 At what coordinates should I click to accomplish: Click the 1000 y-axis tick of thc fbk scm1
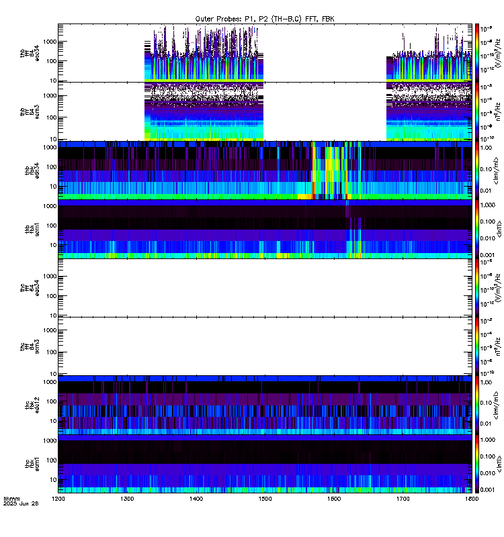(x=50, y=441)
